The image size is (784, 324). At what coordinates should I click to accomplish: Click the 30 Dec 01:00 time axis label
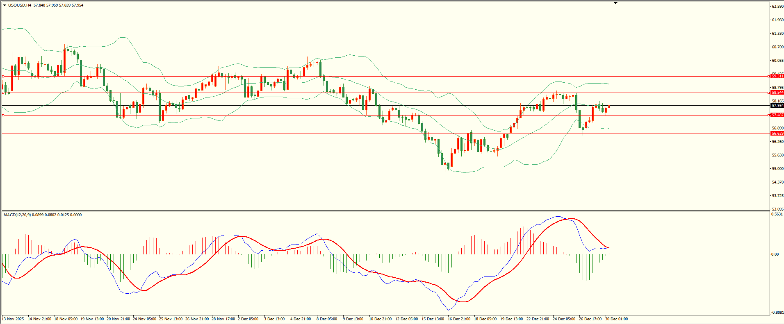pos(616,319)
